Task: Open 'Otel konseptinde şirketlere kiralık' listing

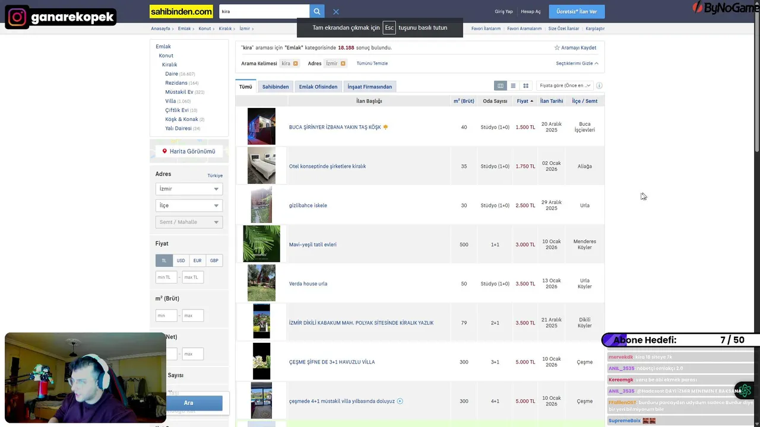Action: pos(327,166)
